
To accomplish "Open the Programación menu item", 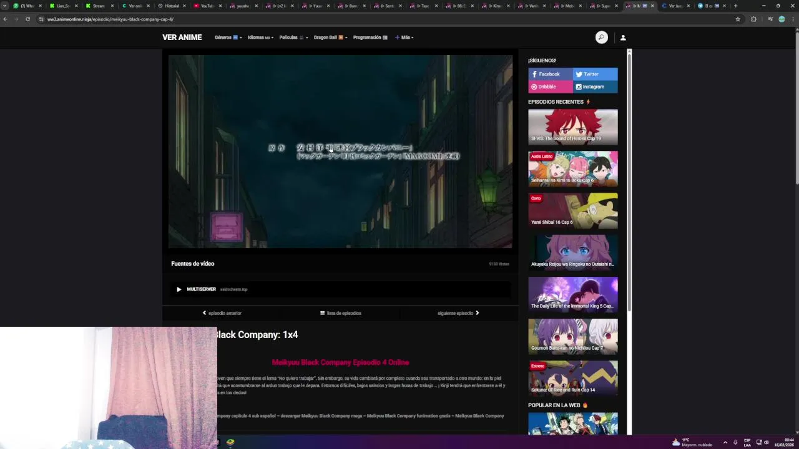I will point(370,37).
